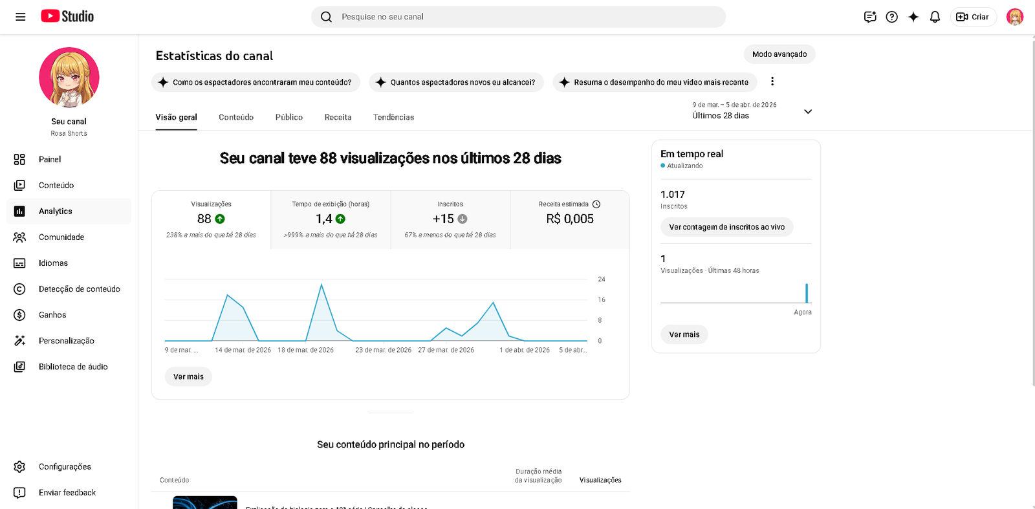The width and height of the screenshot is (1035, 509).
Task: Select the Visualizações metric card
Action: pos(211,219)
